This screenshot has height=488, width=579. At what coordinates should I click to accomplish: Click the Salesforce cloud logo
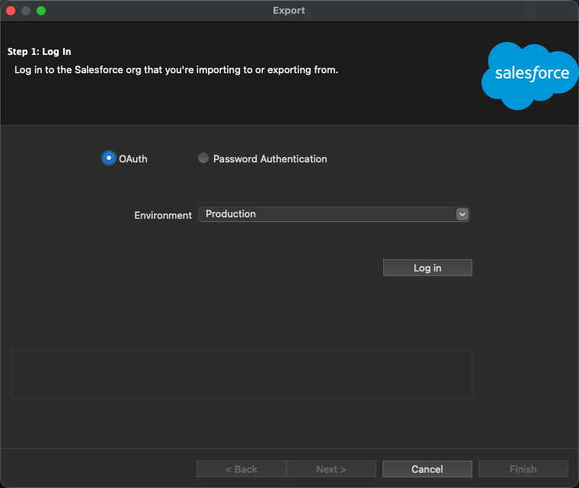pos(530,75)
